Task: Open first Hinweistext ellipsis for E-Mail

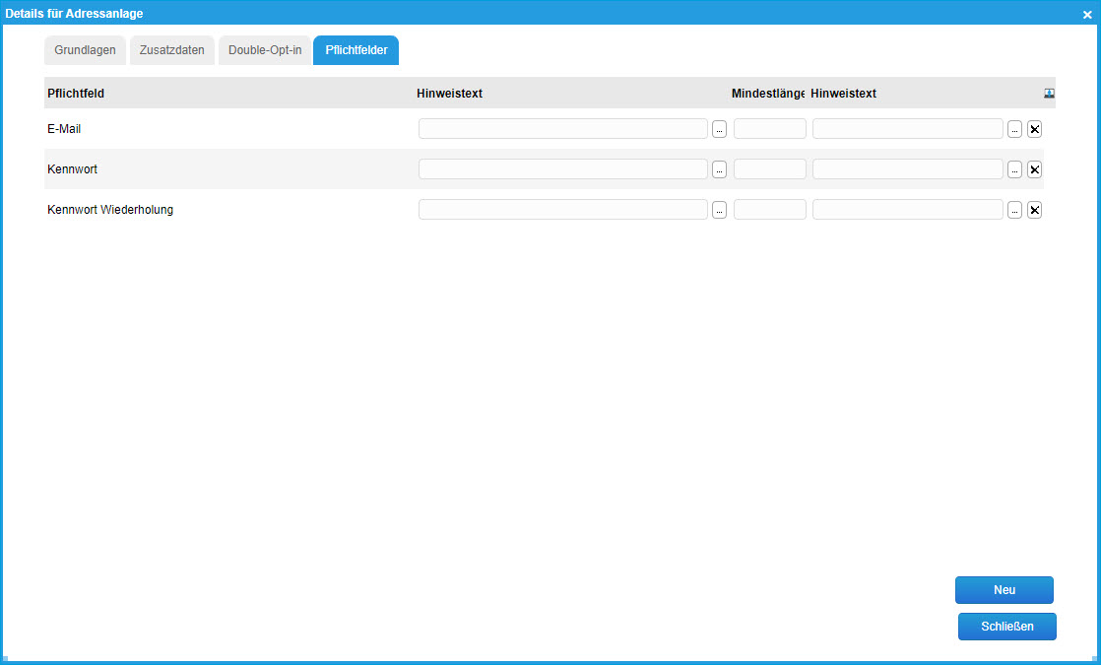Action: point(719,129)
